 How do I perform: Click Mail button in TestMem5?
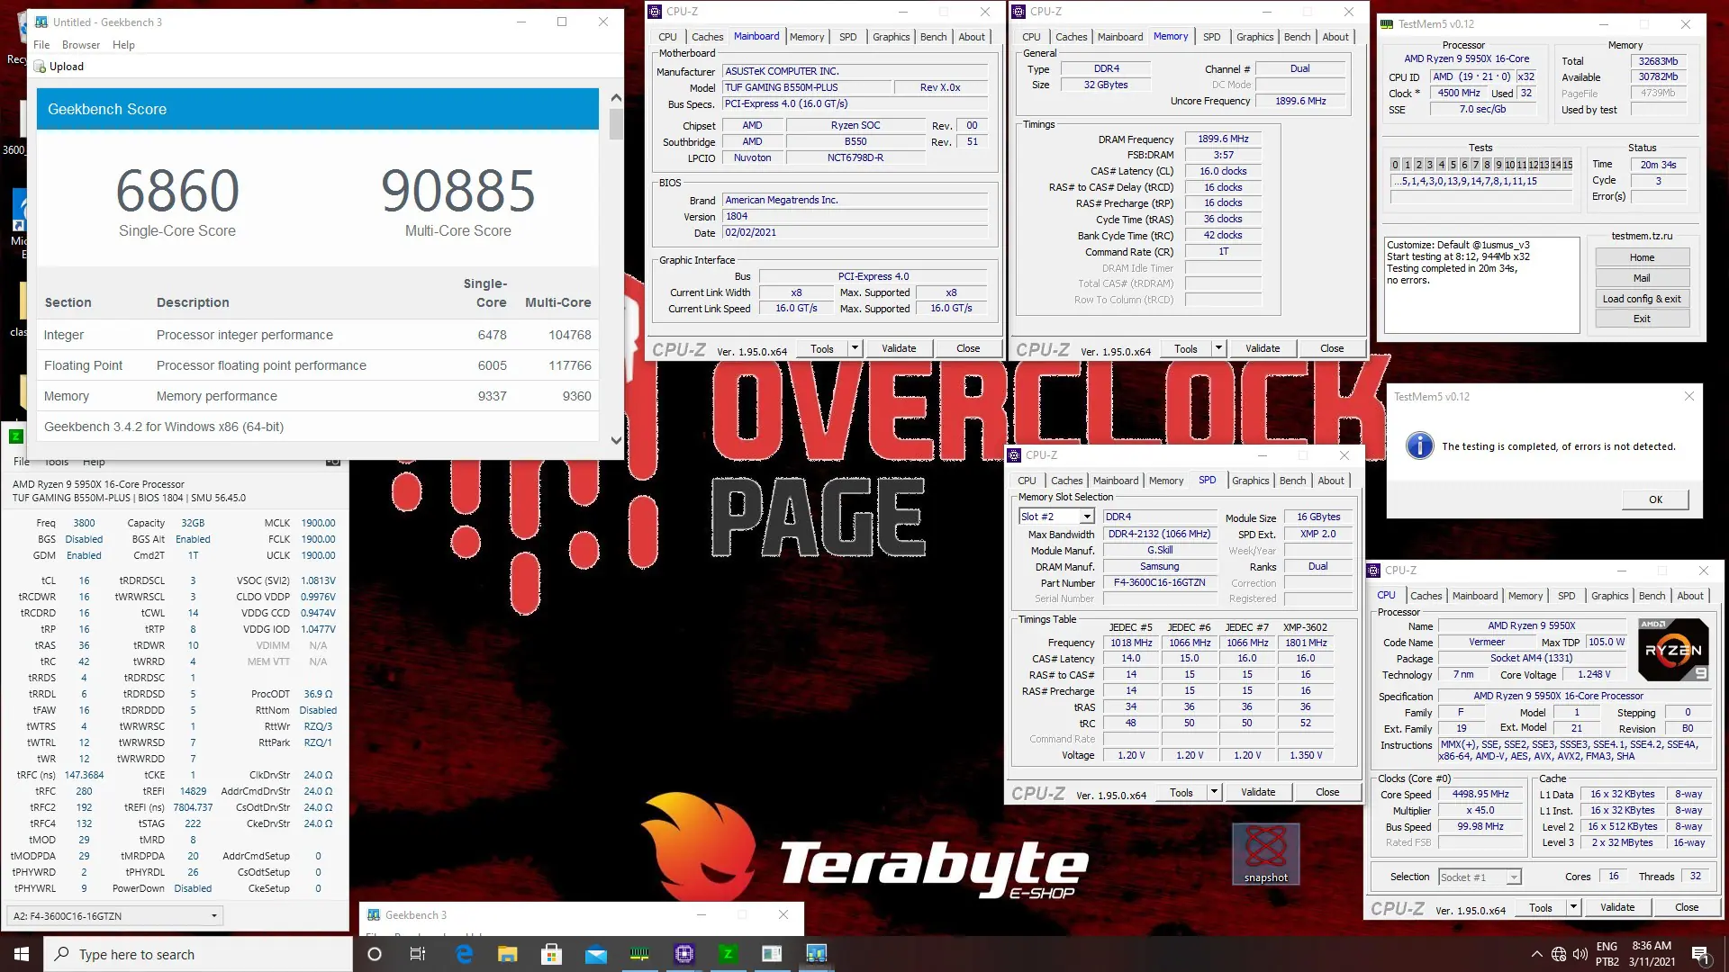click(1642, 278)
